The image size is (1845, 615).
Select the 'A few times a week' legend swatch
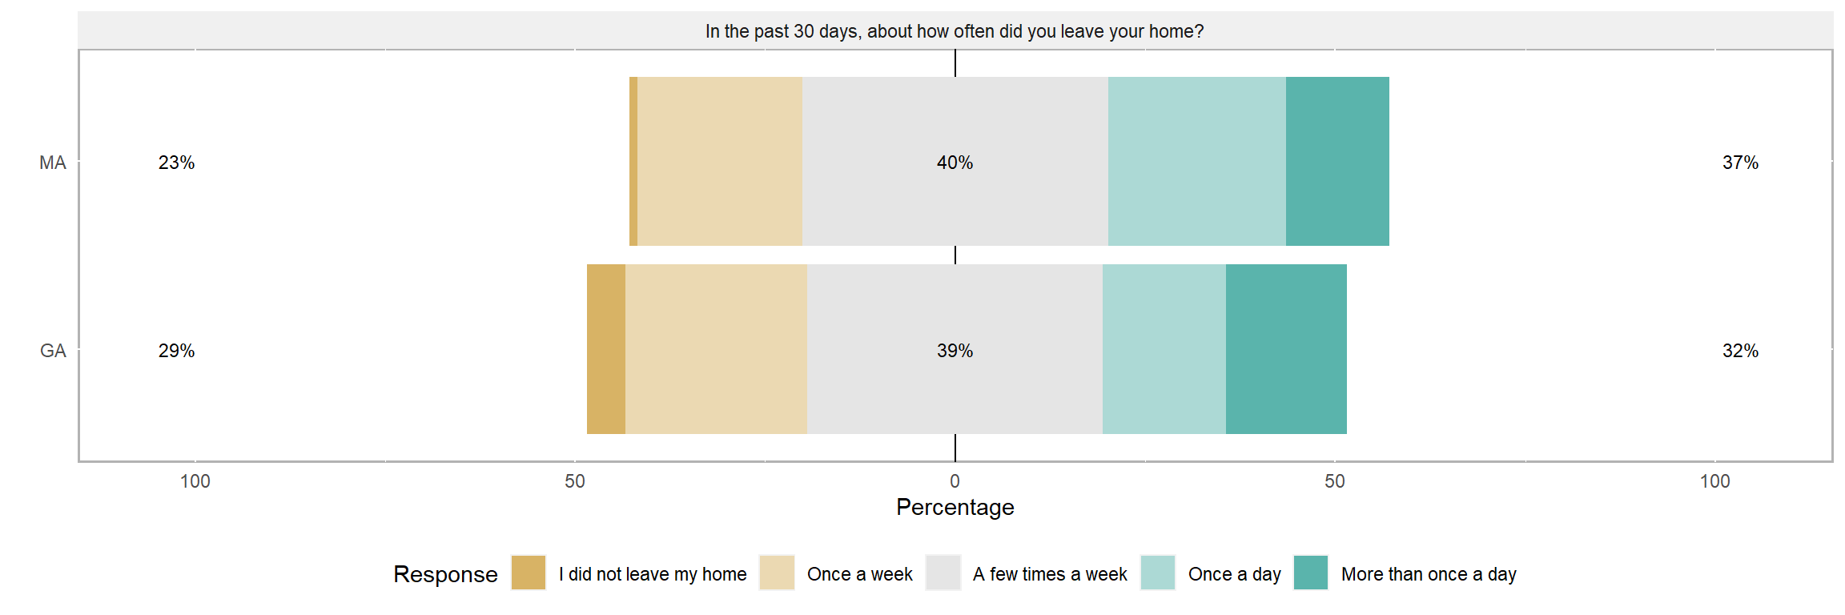click(x=943, y=573)
